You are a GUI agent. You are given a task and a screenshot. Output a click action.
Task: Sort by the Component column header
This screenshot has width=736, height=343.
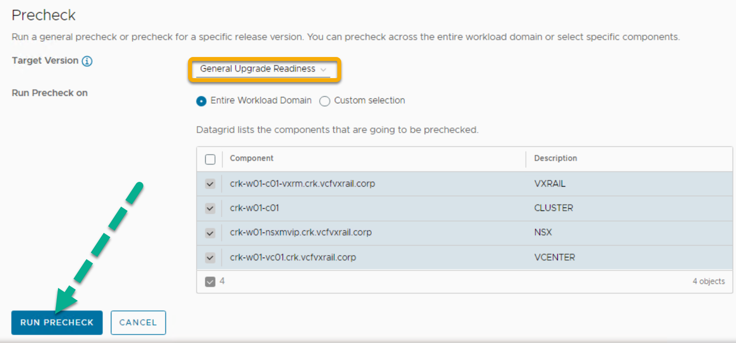(251, 158)
